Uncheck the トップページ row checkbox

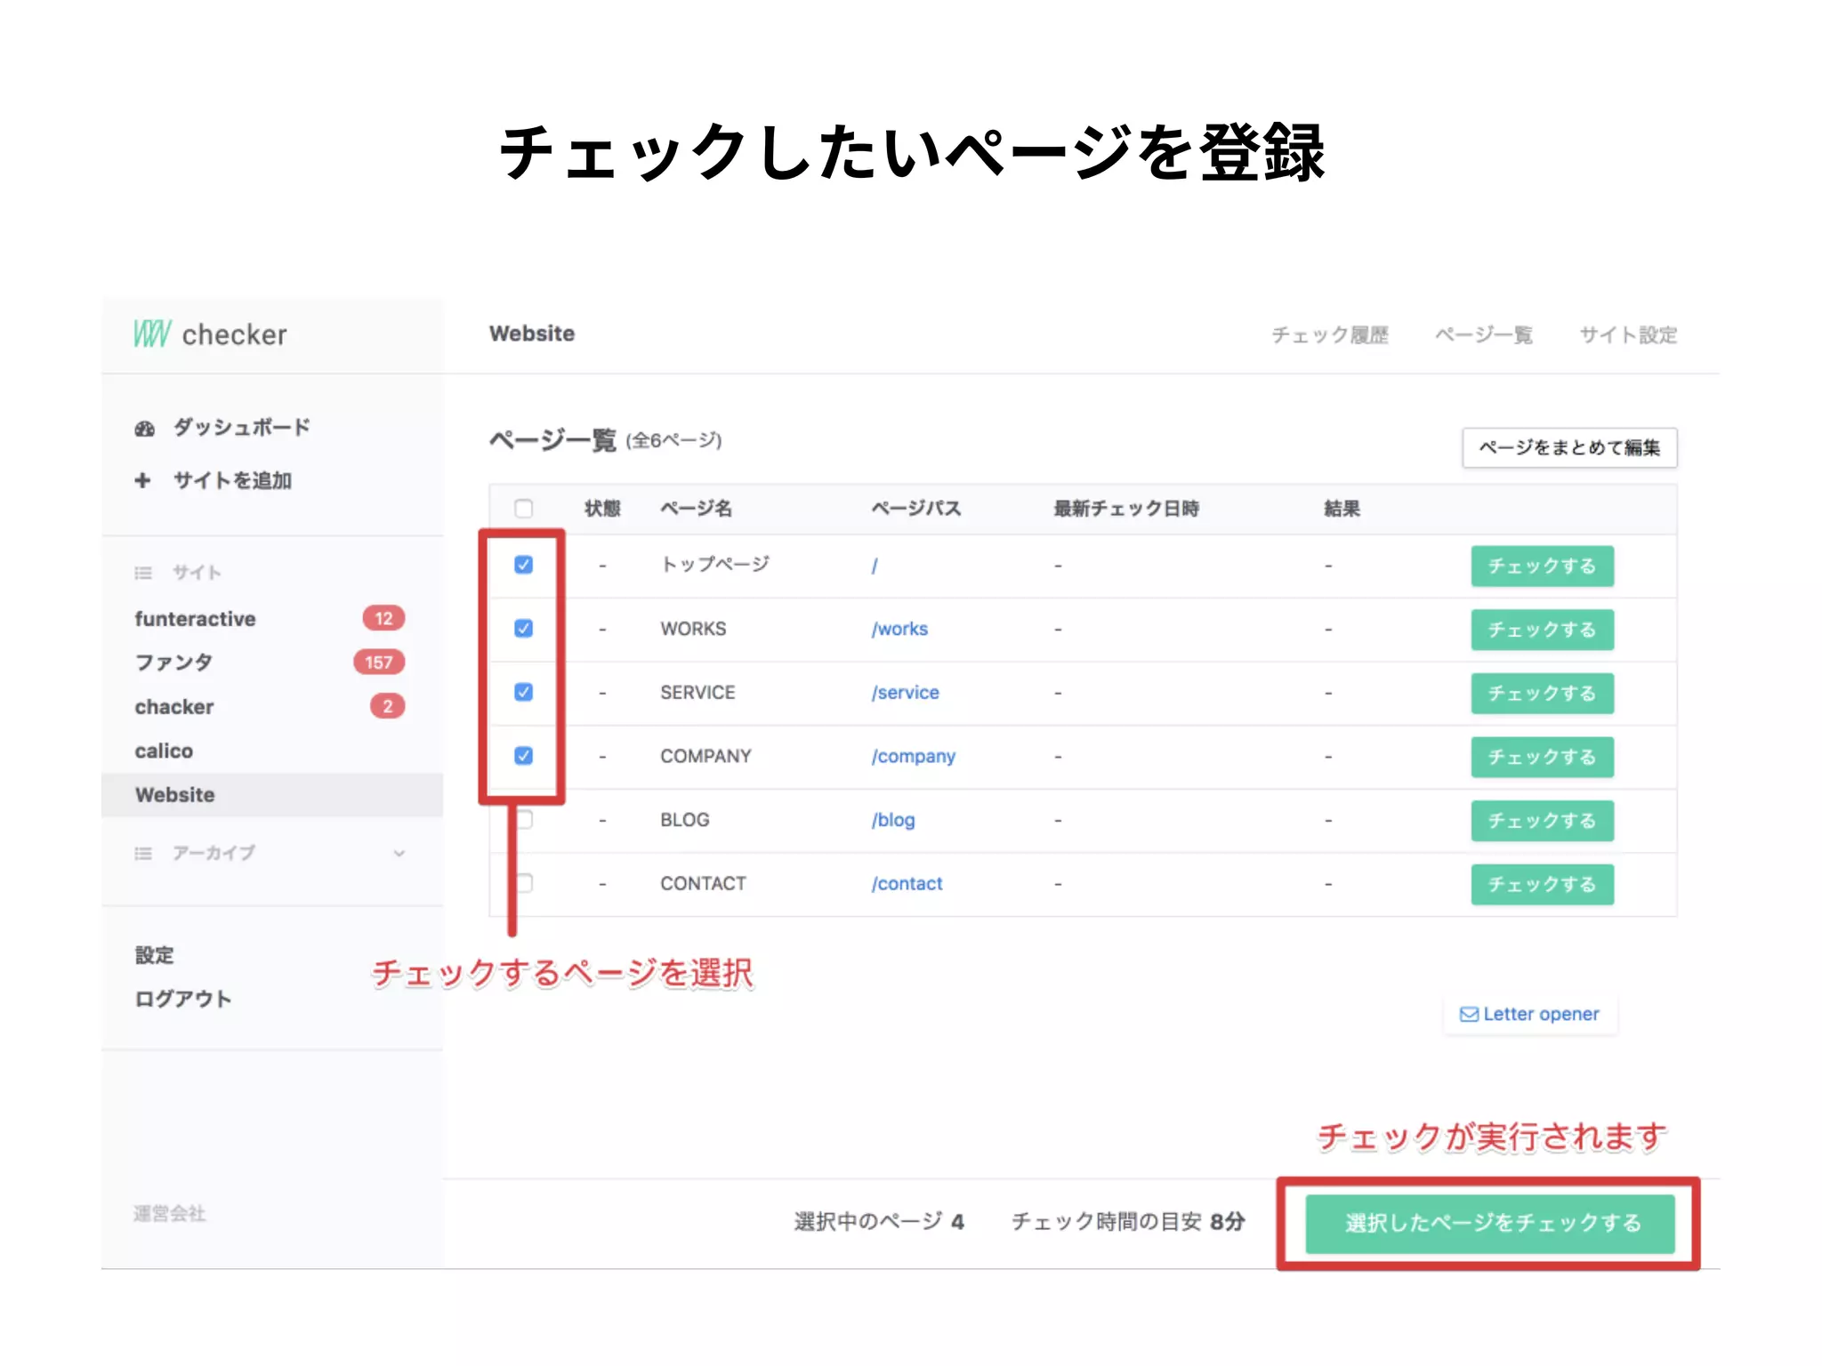523,565
